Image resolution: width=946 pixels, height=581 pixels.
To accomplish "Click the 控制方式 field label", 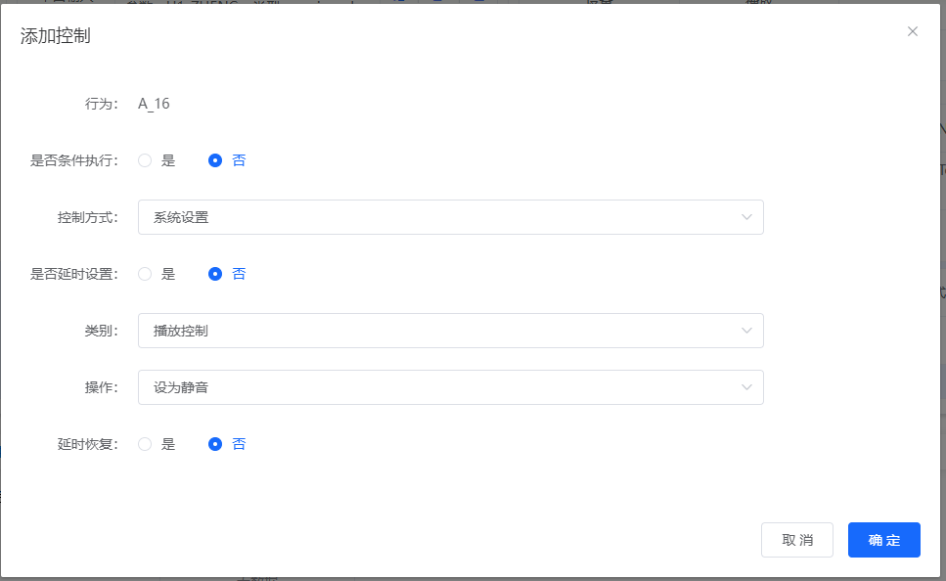I will [x=87, y=217].
